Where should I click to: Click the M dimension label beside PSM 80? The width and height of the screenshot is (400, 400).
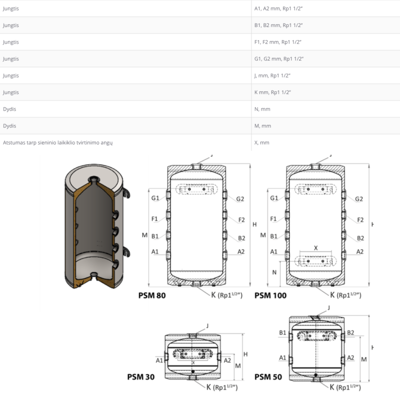pyautogui.click(x=144, y=235)
